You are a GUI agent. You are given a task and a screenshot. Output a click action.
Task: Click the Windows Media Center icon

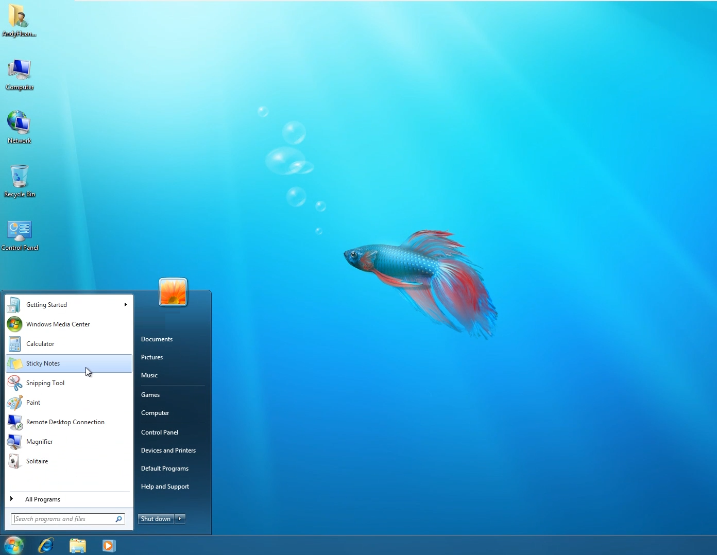pos(14,324)
